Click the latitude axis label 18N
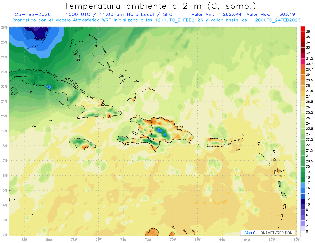The width and height of the screenshot is (315, 243). click(x=4, y=146)
